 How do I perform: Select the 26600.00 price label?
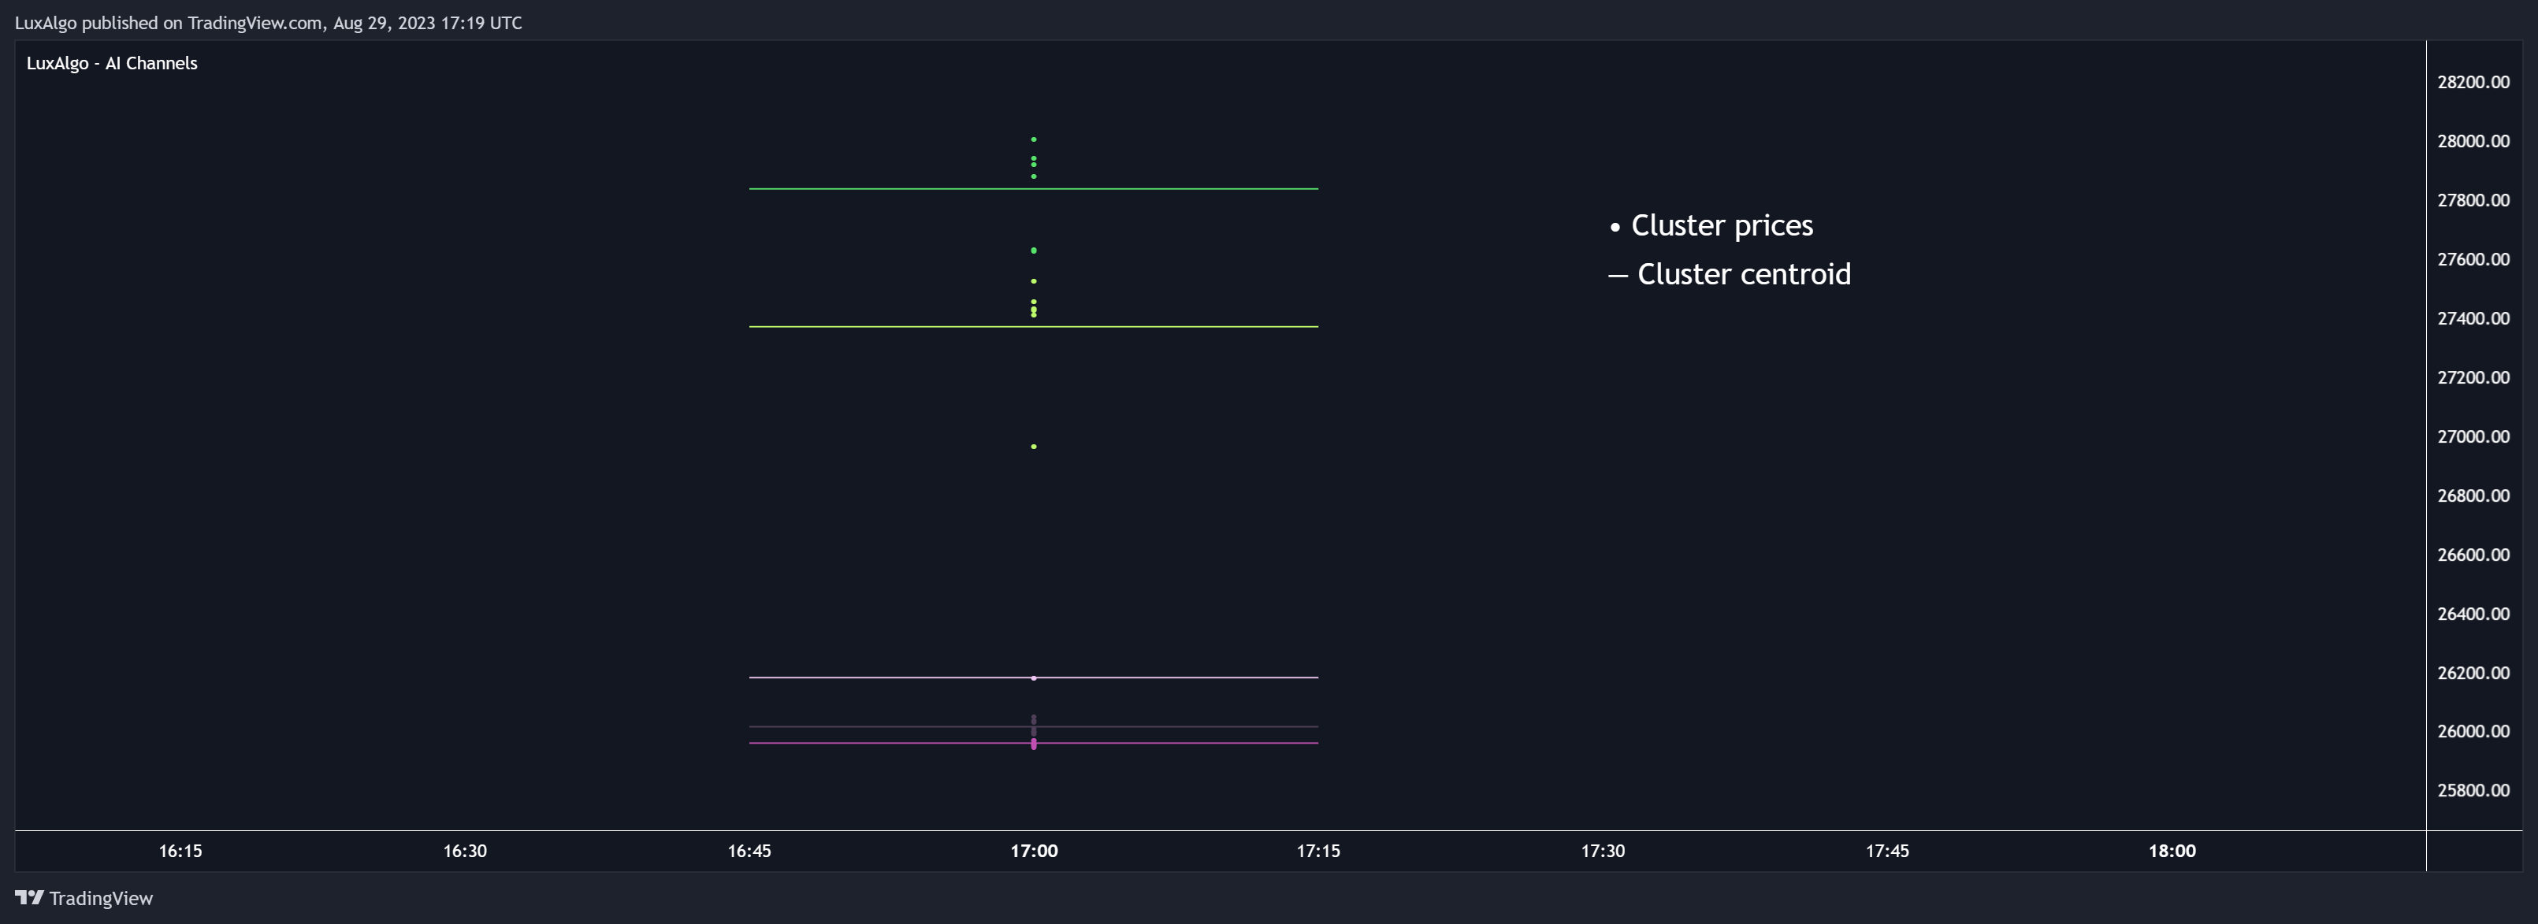tap(2473, 555)
